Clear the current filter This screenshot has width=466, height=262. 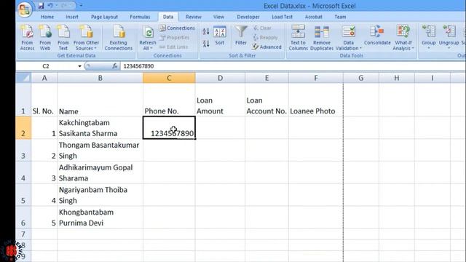pyautogui.click(x=262, y=28)
